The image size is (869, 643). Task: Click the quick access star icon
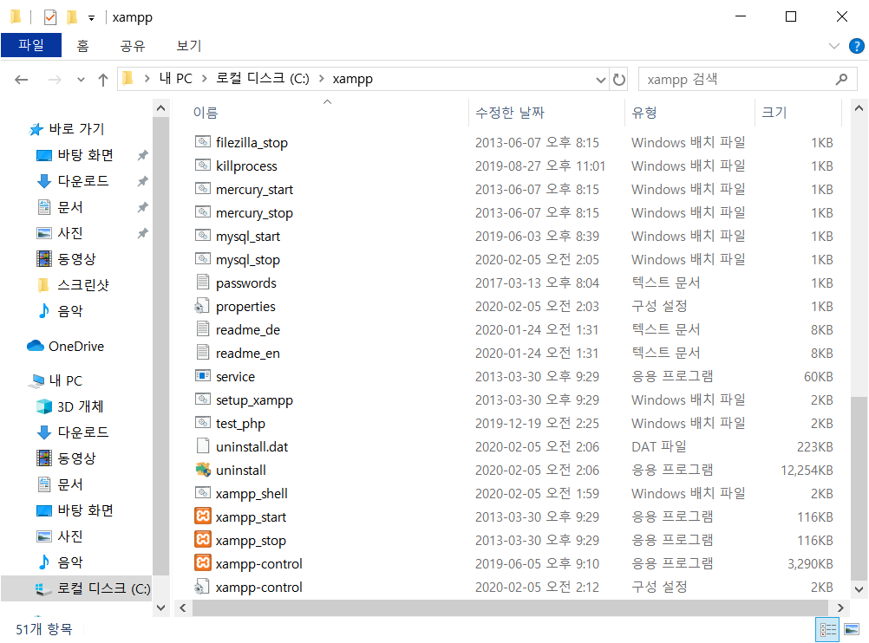[36, 129]
